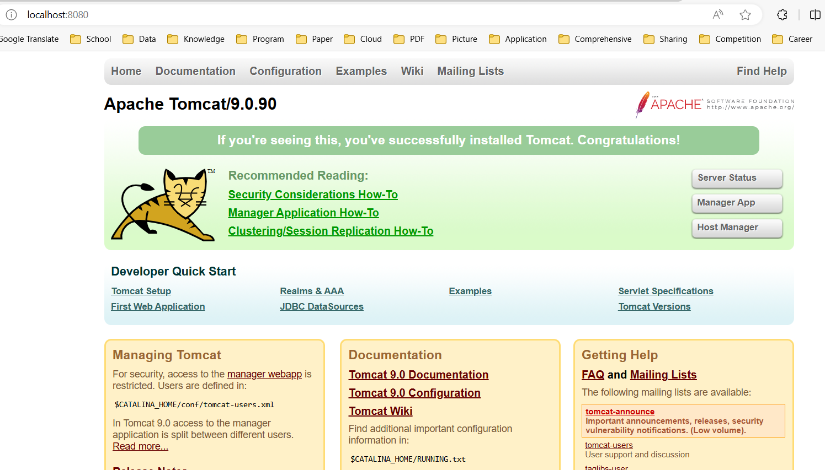Open the School bookmarks folder

coord(91,39)
